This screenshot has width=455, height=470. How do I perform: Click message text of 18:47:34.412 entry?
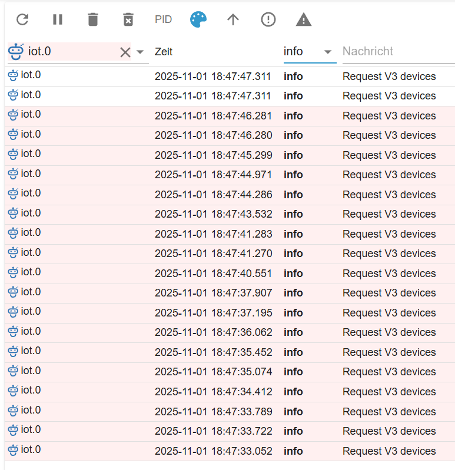389,392
